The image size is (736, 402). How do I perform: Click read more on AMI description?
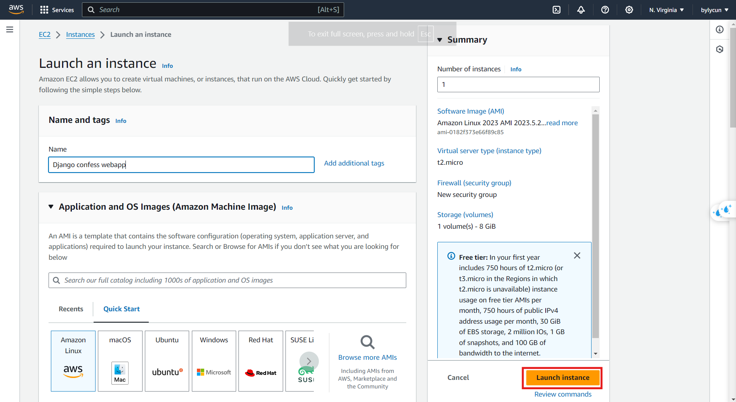click(x=562, y=123)
